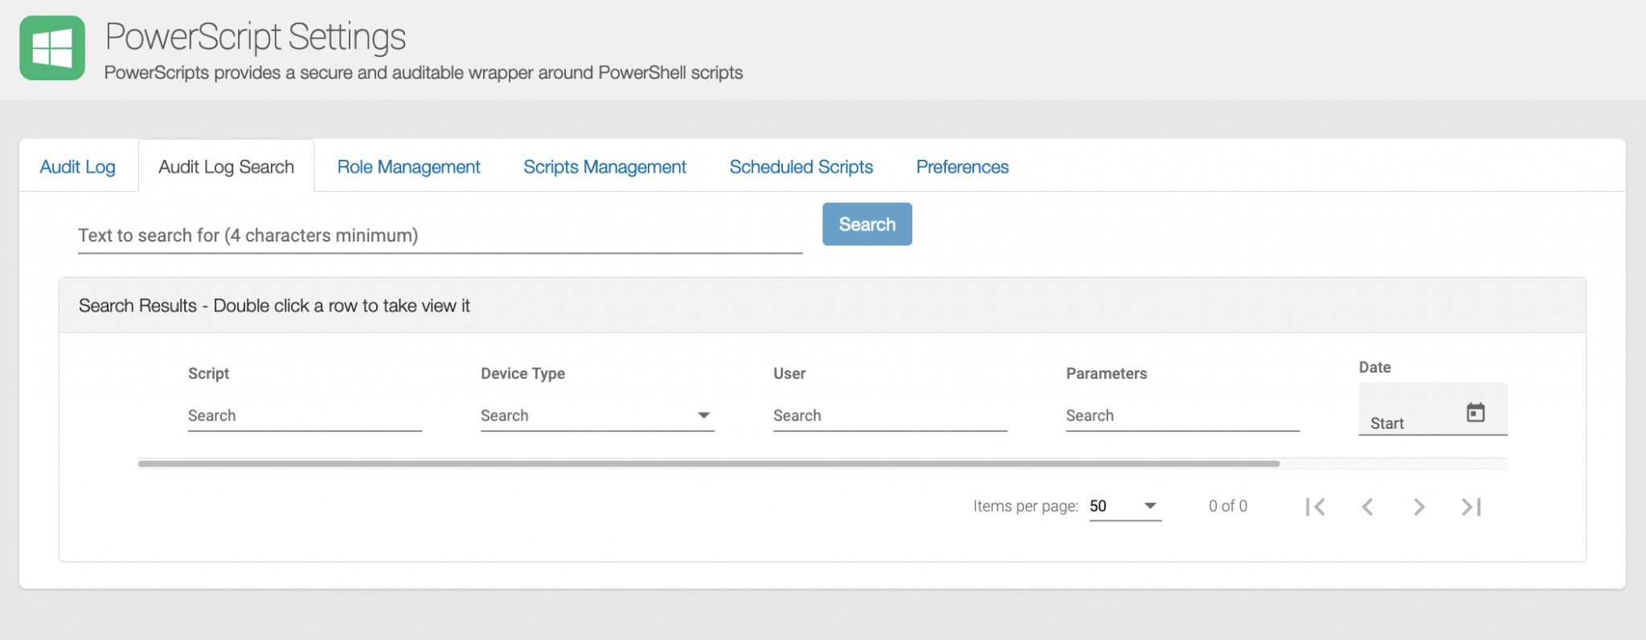This screenshot has height=640, width=1646.
Task: Click the Script column header
Action: [x=208, y=373]
